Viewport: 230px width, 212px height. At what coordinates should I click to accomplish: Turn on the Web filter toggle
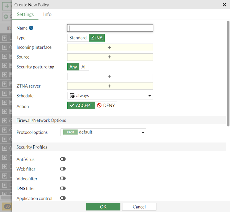pyautogui.click(x=63, y=169)
